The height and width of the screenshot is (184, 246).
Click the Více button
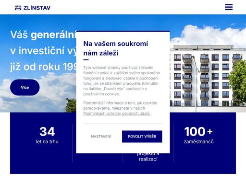(25, 87)
